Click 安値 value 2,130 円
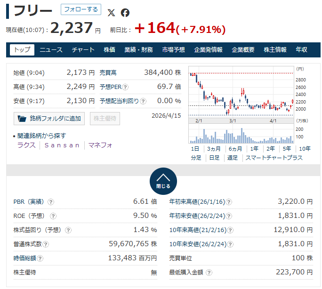 click(80, 101)
